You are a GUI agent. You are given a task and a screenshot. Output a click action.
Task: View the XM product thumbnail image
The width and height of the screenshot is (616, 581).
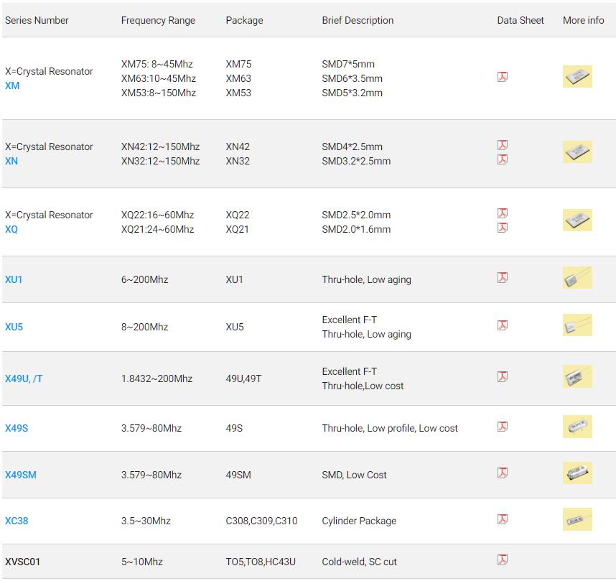[577, 77]
